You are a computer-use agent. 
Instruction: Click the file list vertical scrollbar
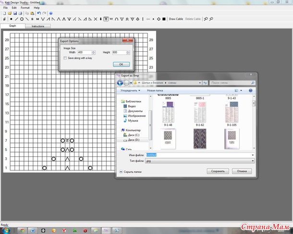coord(254,122)
